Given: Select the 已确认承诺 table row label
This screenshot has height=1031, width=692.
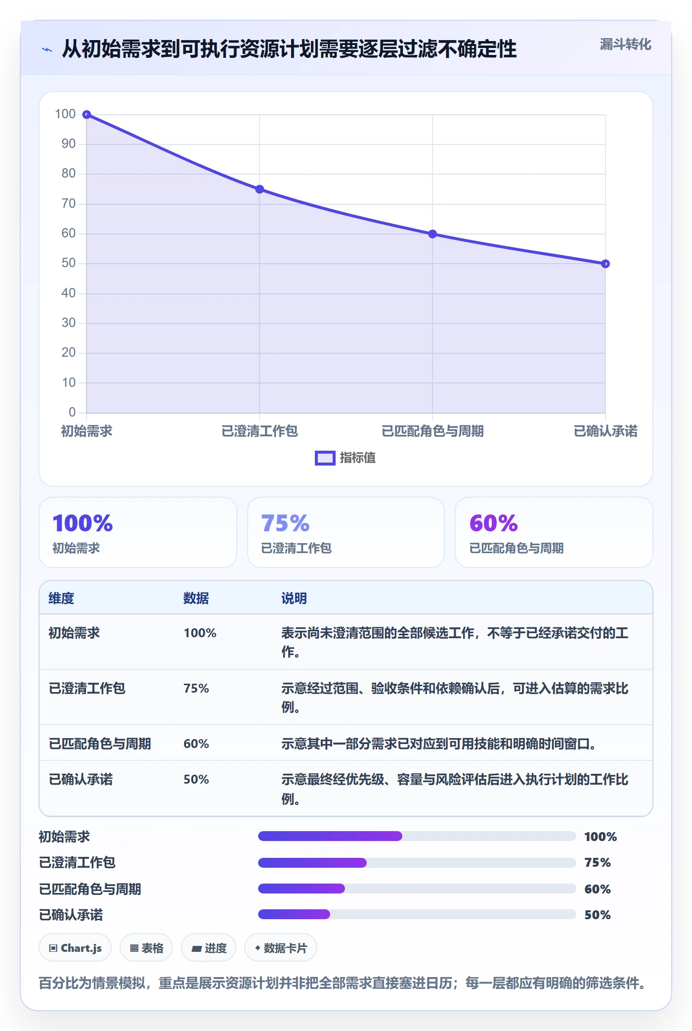Looking at the screenshot, I should tap(81, 779).
